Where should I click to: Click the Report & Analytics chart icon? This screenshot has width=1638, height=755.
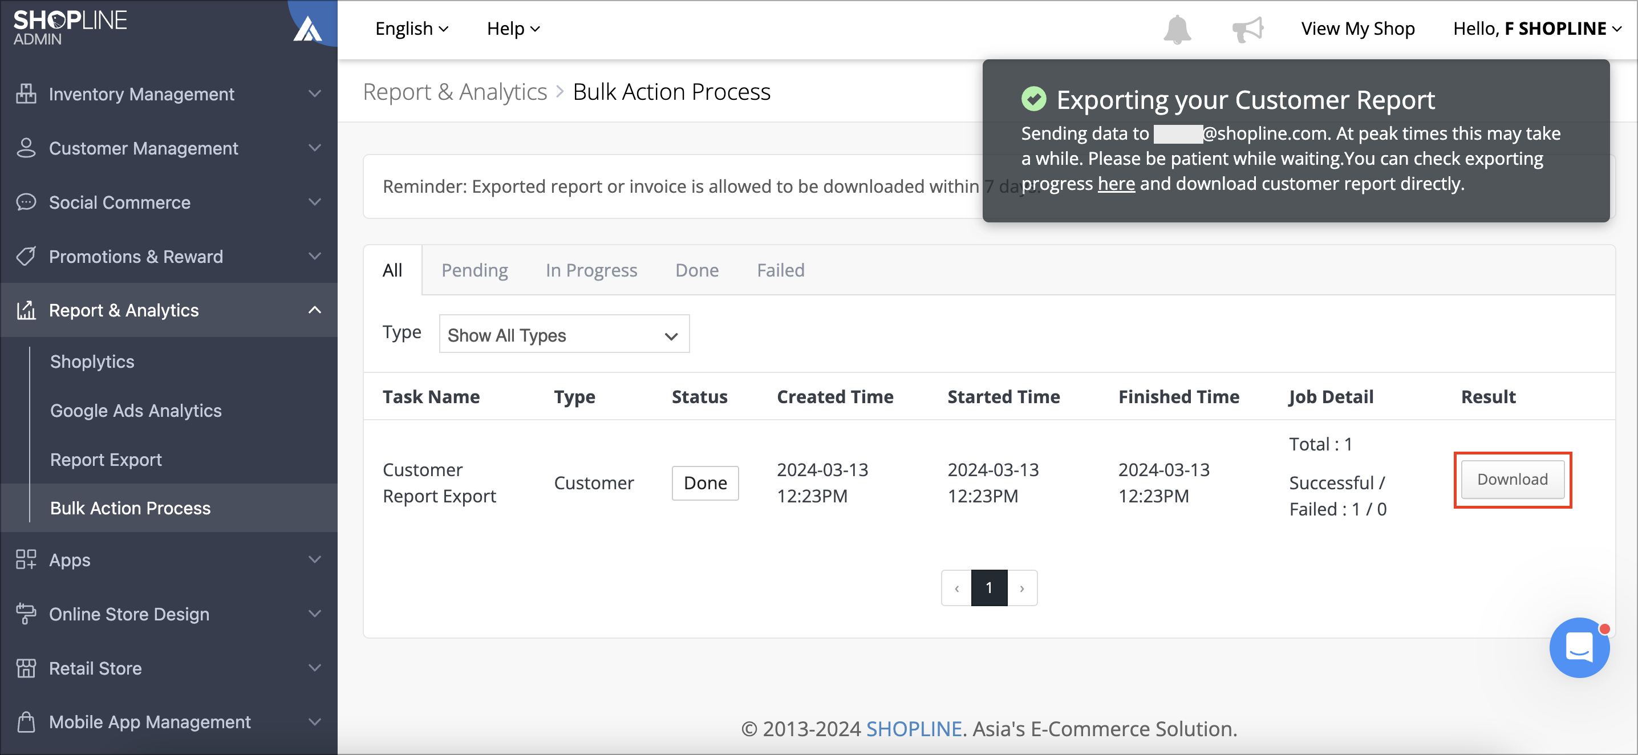26,310
